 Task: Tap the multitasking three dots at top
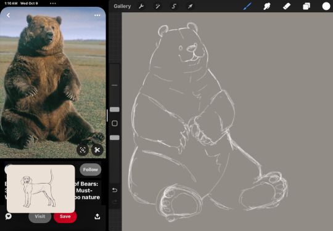[53, 4]
